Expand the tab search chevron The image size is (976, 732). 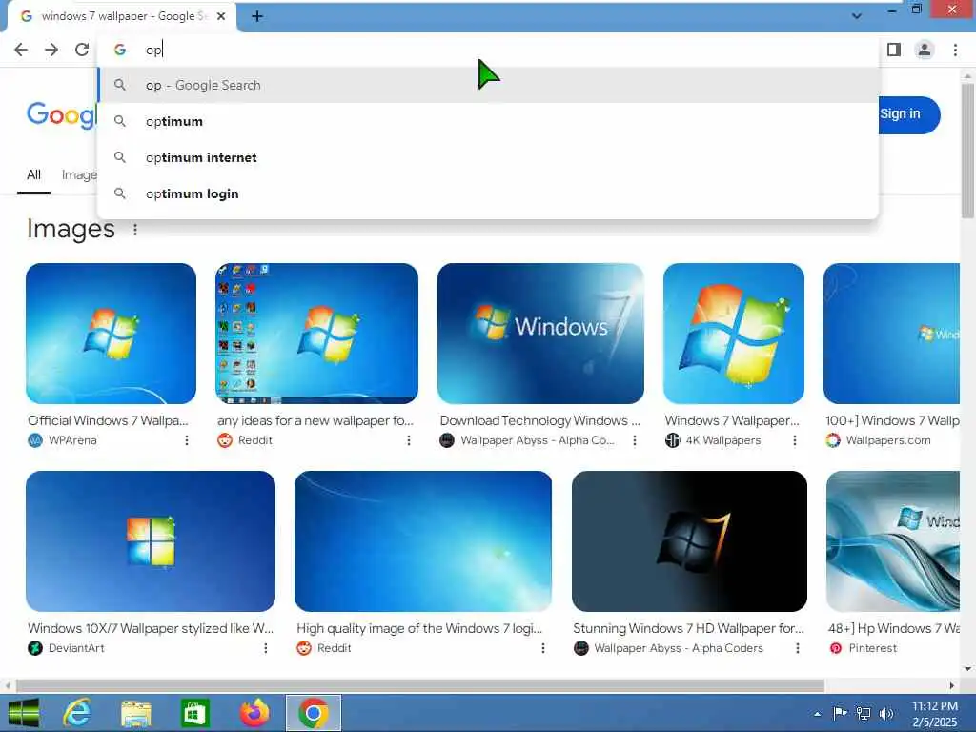pos(857,16)
